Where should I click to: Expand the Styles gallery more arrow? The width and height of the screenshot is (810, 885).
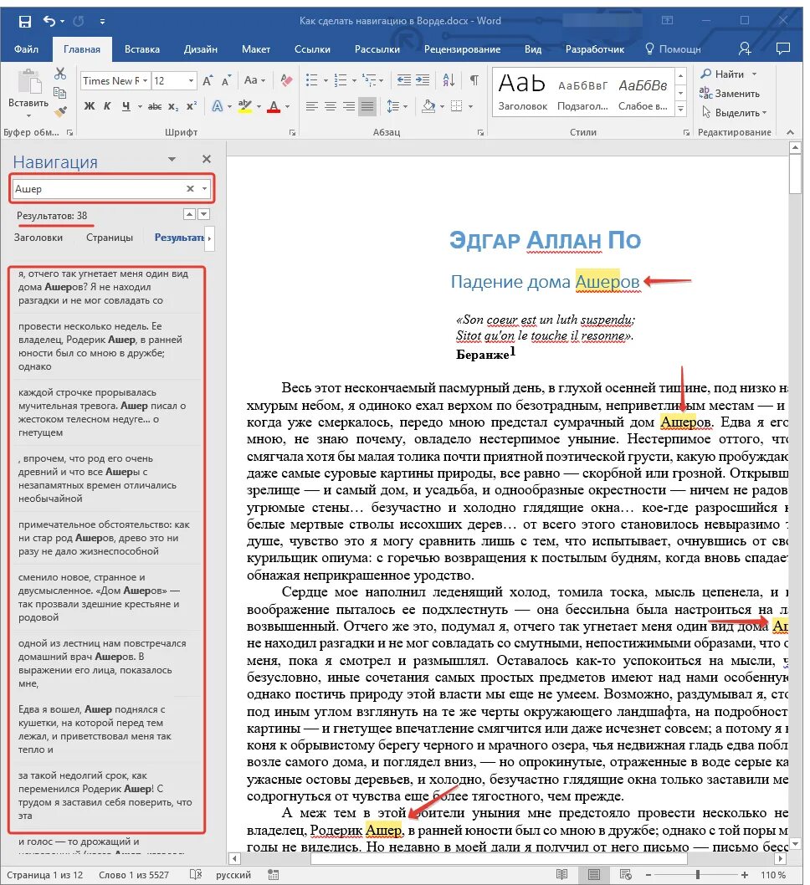(x=681, y=109)
